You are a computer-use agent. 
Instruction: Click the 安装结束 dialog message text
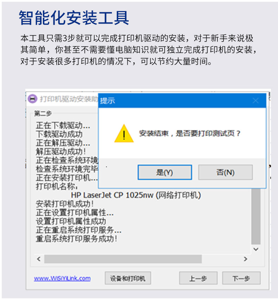click(x=190, y=133)
